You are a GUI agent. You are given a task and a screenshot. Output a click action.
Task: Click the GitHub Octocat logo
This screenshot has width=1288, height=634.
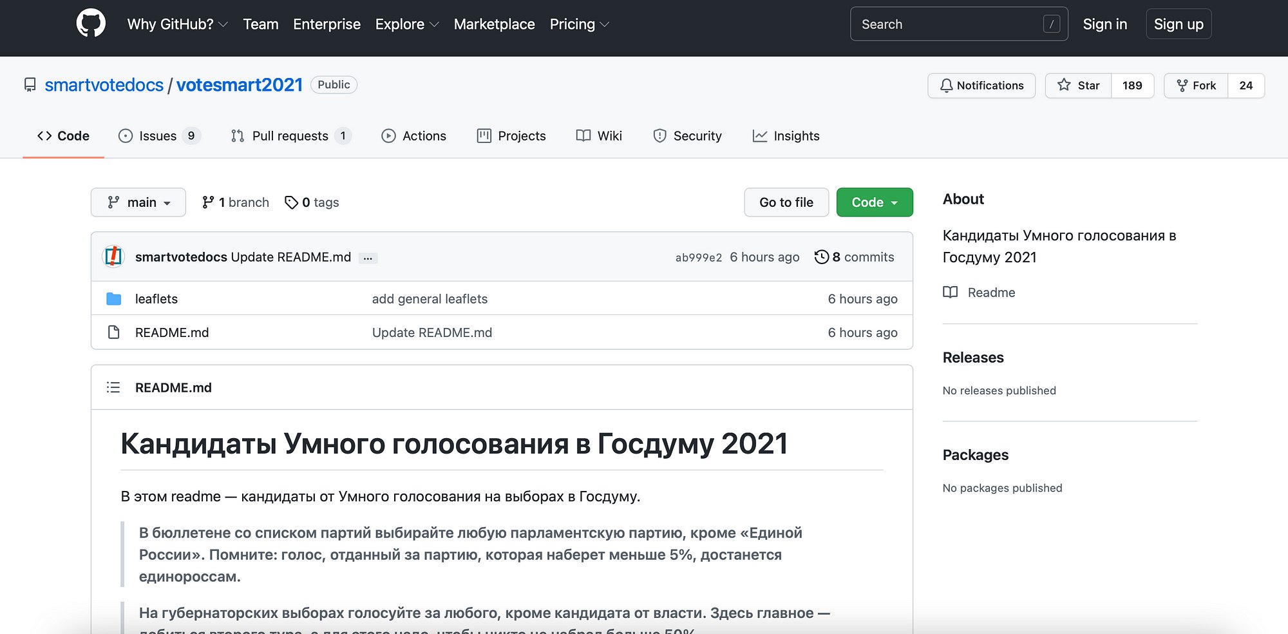pyautogui.click(x=91, y=24)
